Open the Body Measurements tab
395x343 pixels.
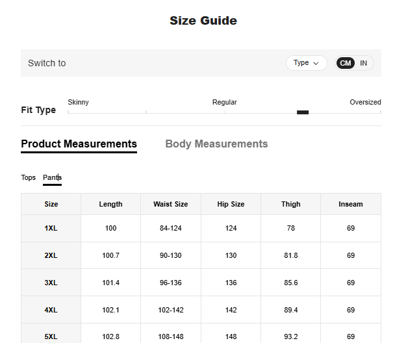click(216, 144)
